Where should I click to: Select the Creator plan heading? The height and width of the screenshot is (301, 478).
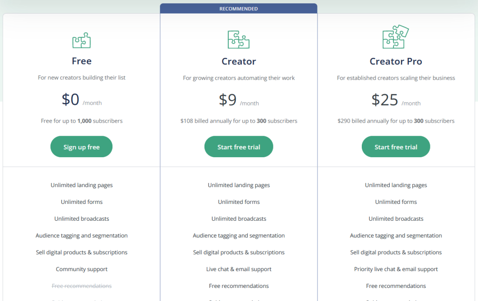pos(239,61)
